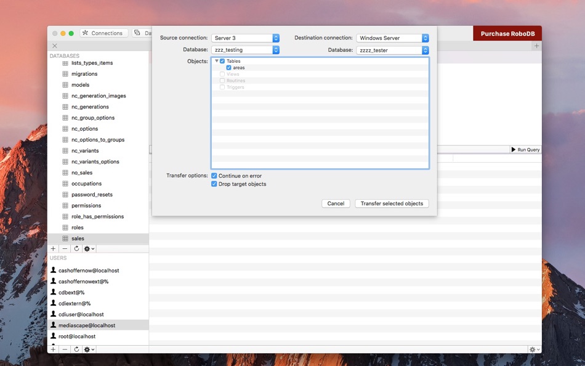Uncheck the Tables checkbox
Screen dimensions: 585x366
coord(222,61)
